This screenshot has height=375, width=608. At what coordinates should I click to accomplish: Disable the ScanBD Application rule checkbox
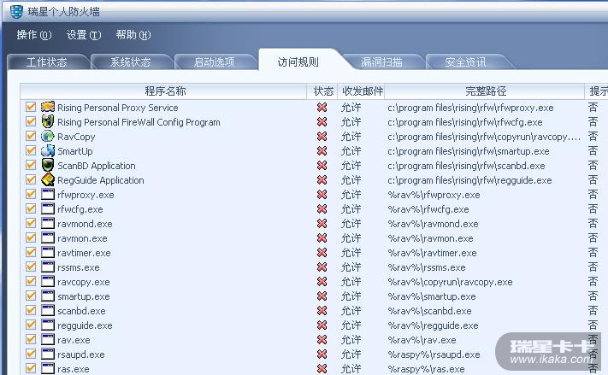(x=31, y=165)
